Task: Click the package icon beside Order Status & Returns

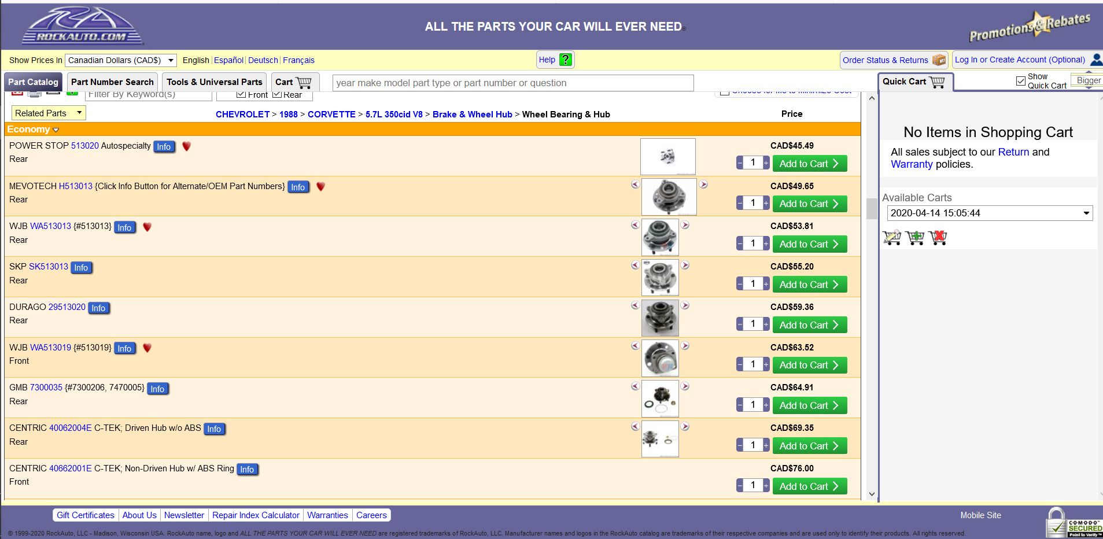Action: coord(939,60)
